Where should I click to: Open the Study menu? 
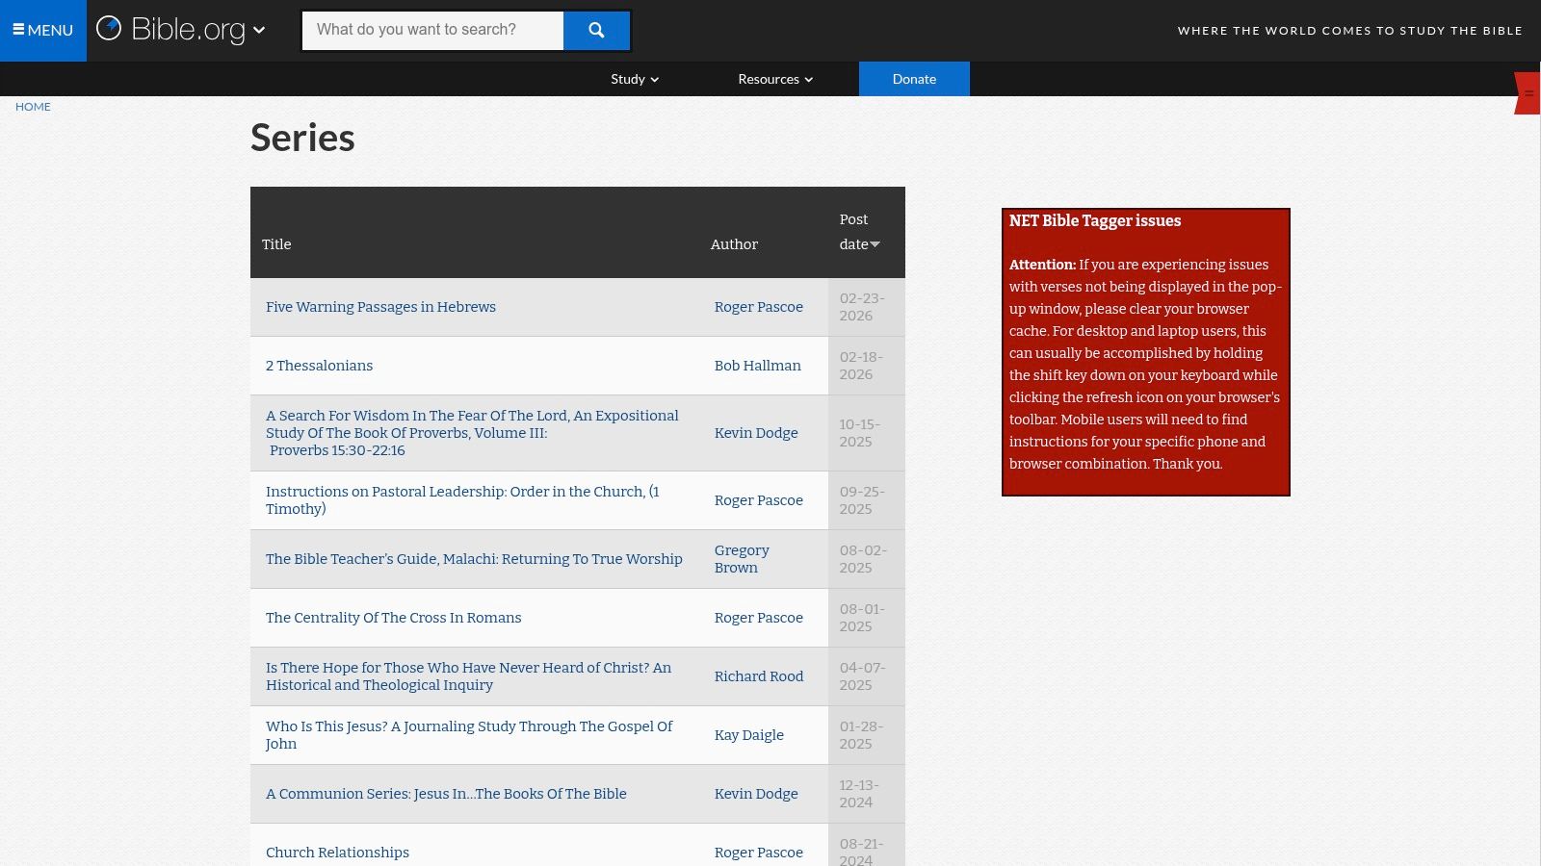tap(627, 79)
